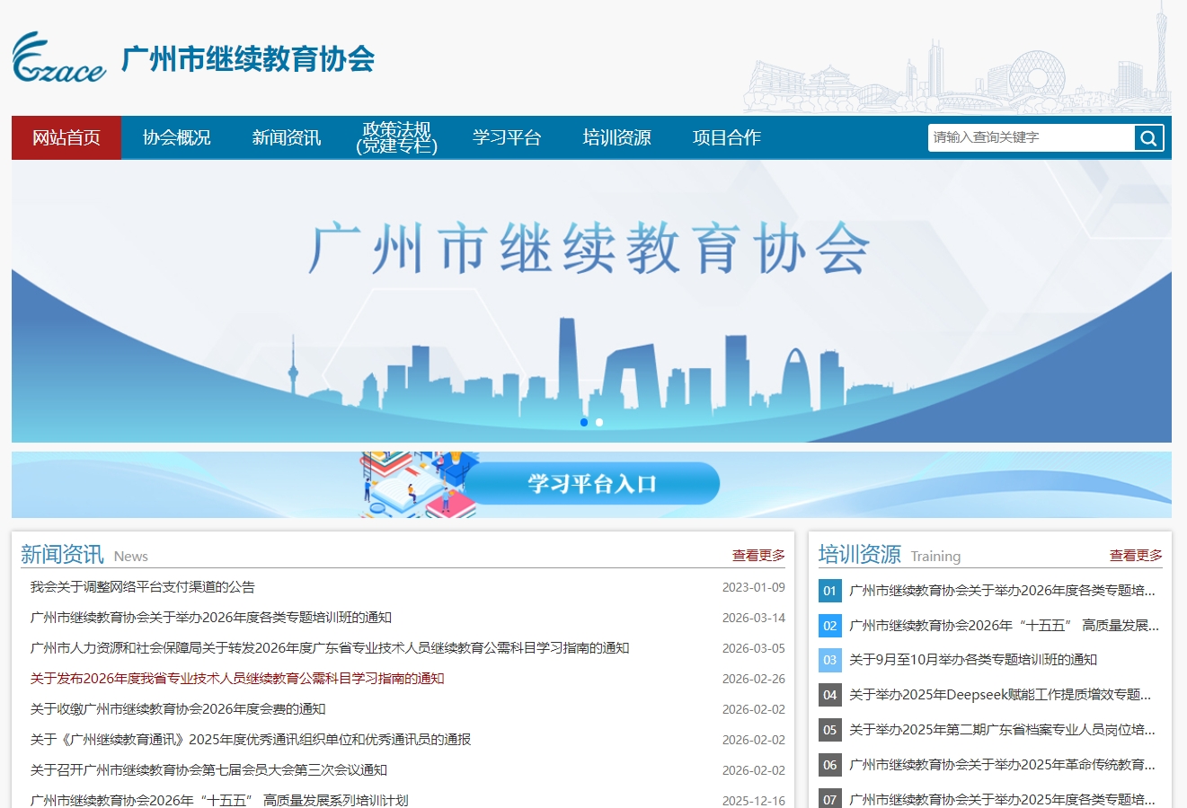Click the search magnifier icon
This screenshot has width=1187, height=808.
coord(1148,138)
